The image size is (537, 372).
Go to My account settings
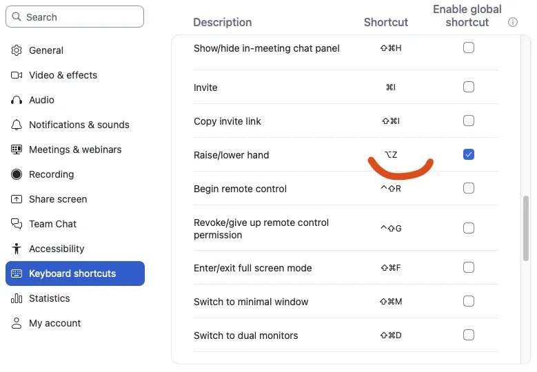click(54, 323)
